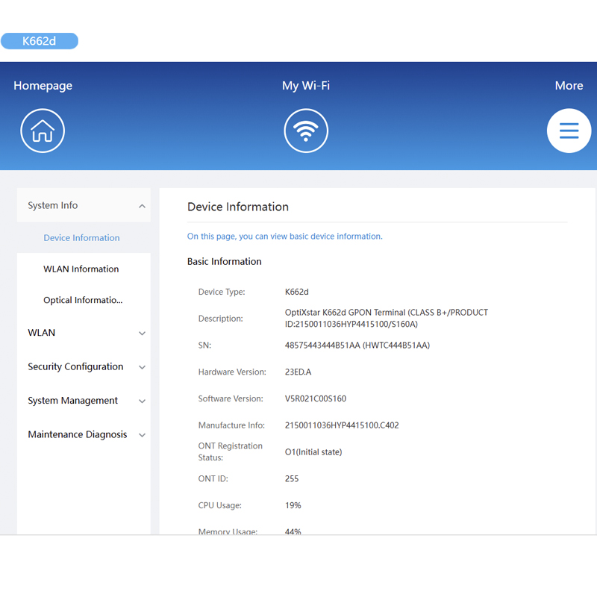This screenshot has height=597, width=597.
Task: Click the More hamburger menu icon
Action: (569, 131)
